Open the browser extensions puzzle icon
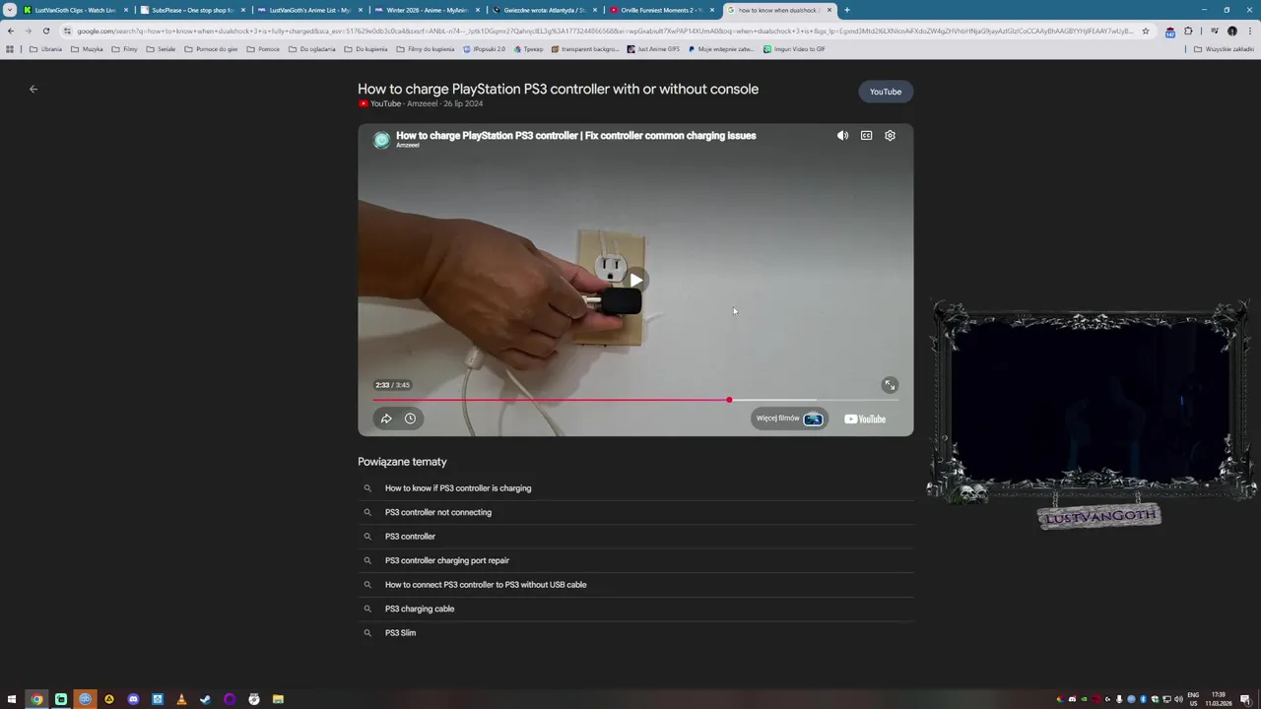The width and height of the screenshot is (1261, 709). 1188,31
